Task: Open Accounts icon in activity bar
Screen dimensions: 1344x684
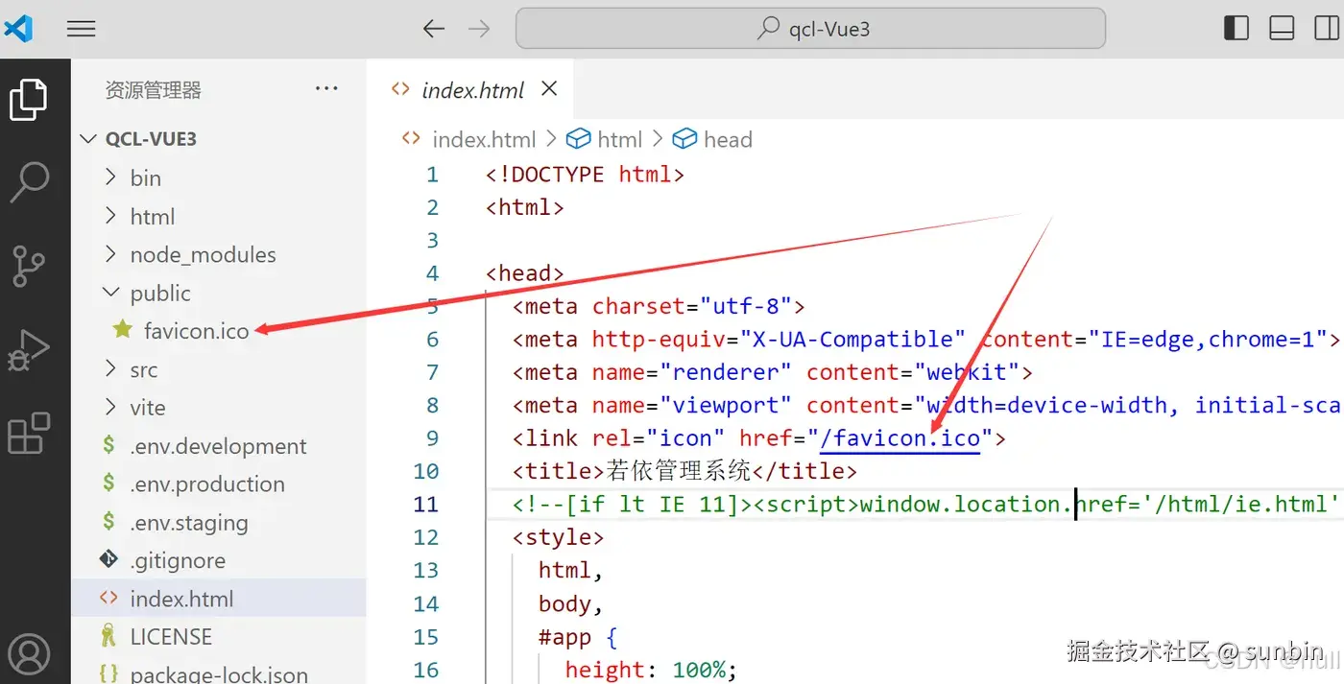Action: [29, 654]
